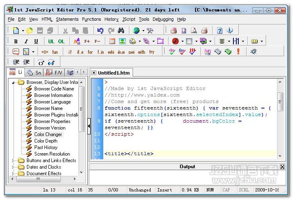Open the File menu
293x200 pixels.
coord(11,19)
